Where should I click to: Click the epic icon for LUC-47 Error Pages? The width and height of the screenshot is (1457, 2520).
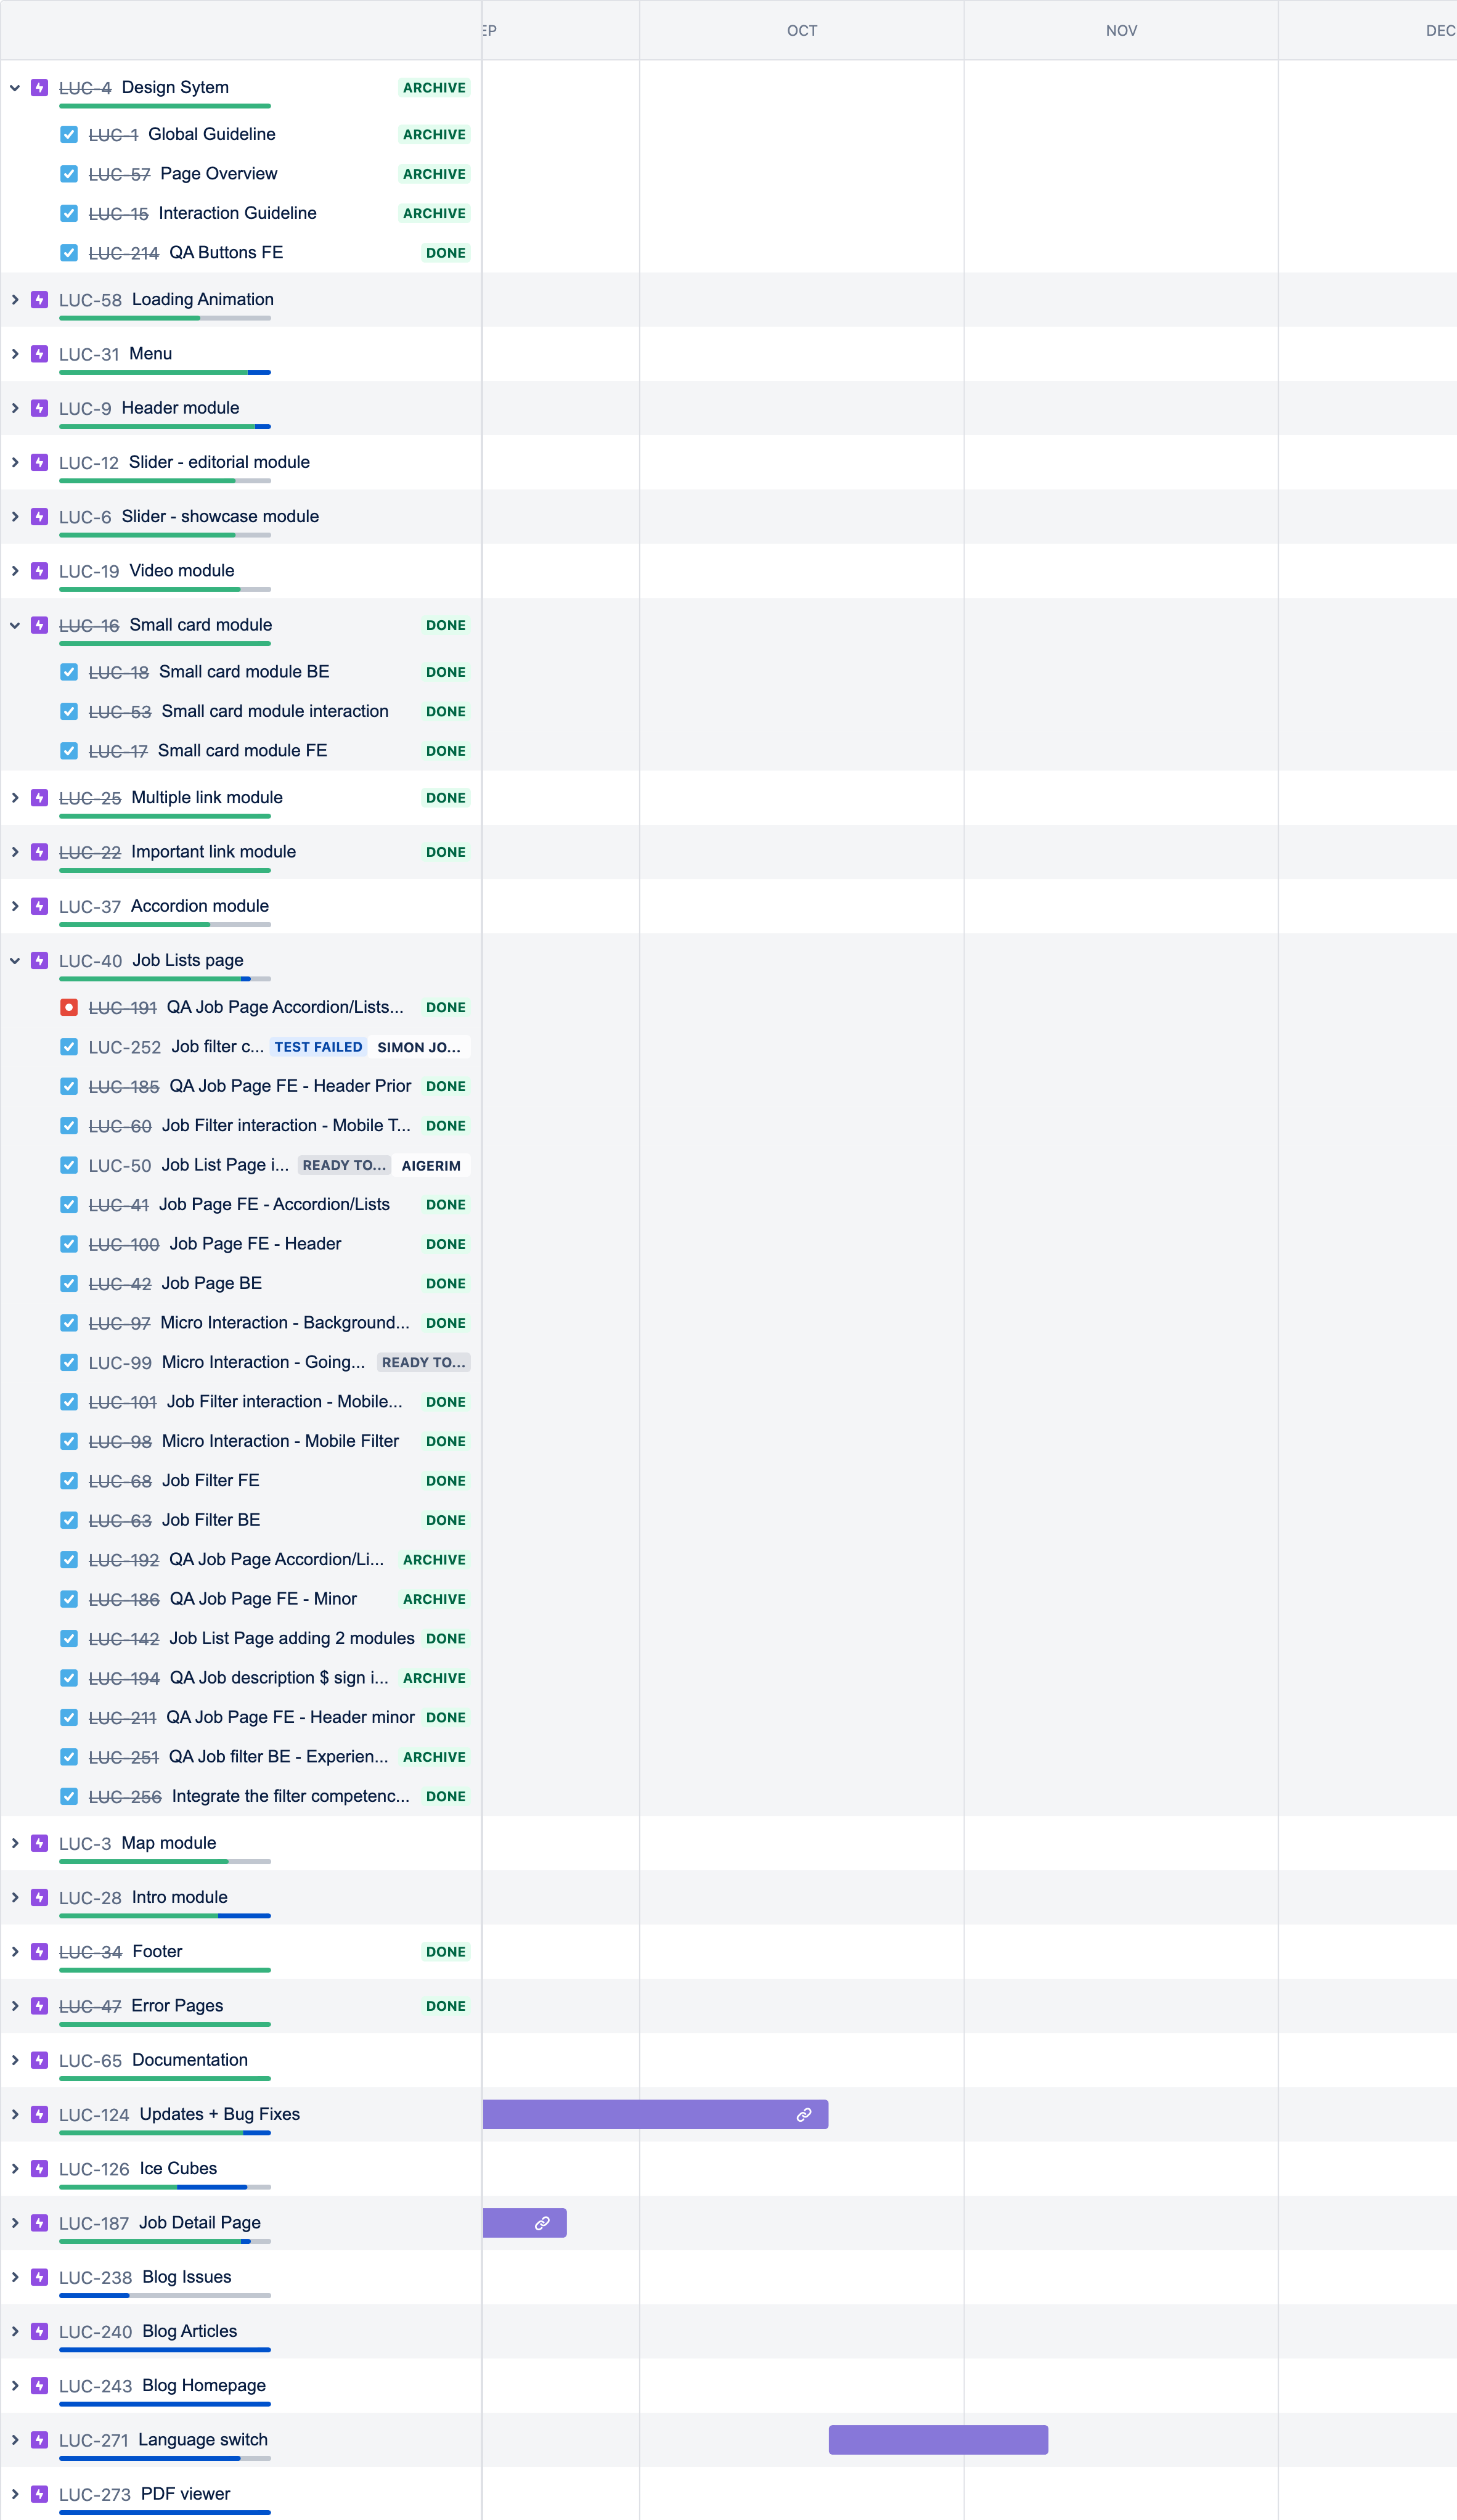(40, 2006)
